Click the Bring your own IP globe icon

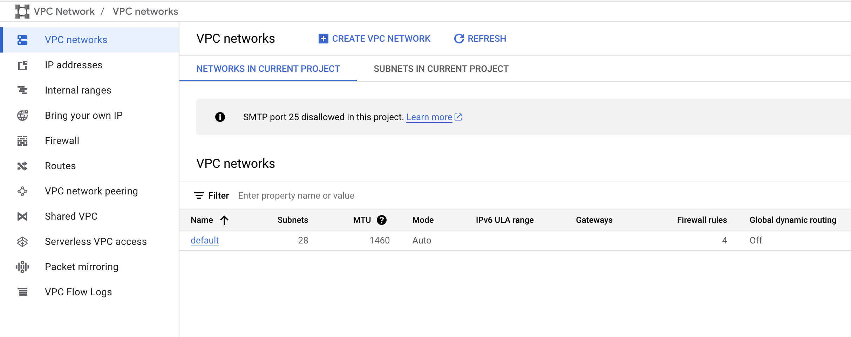tap(22, 116)
